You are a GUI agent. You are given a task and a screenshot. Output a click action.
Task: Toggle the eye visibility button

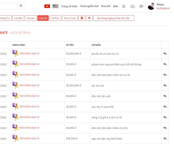[x=89, y=18]
